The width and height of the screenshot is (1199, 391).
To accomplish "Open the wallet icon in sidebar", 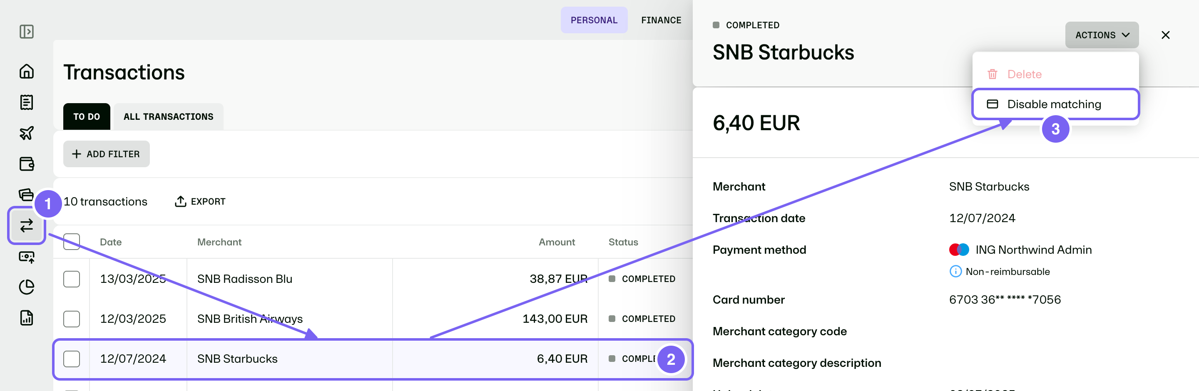I will pyautogui.click(x=27, y=164).
